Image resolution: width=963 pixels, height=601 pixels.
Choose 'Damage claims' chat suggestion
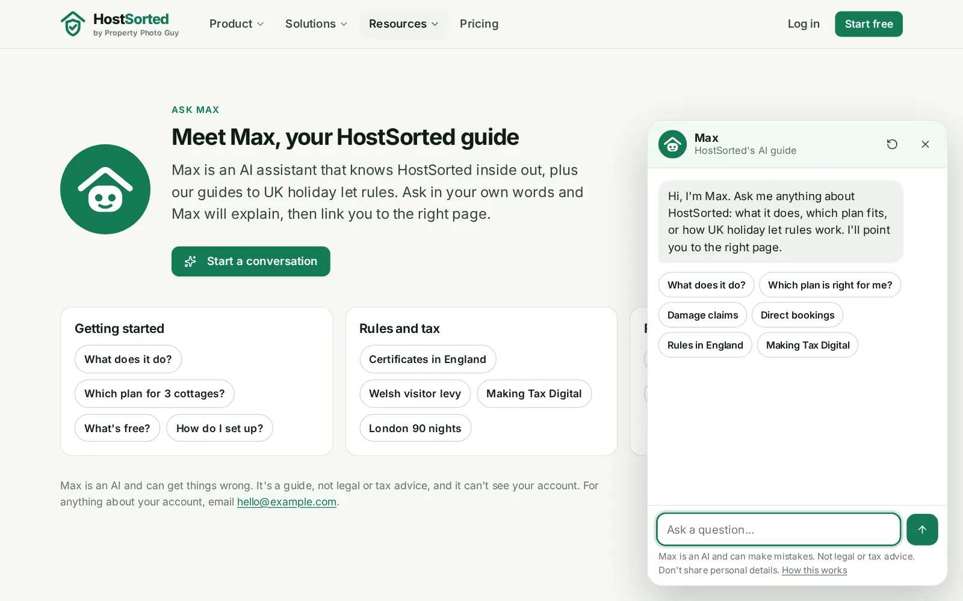[x=702, y=315]
